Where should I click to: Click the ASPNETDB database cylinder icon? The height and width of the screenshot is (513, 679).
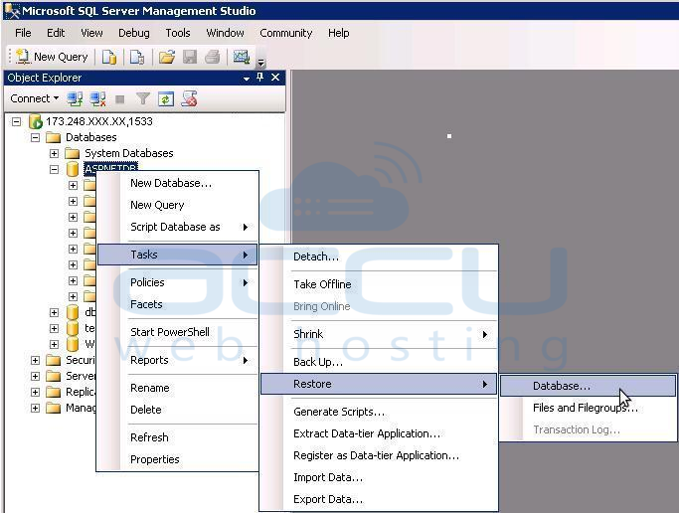[x=73, y=169]
